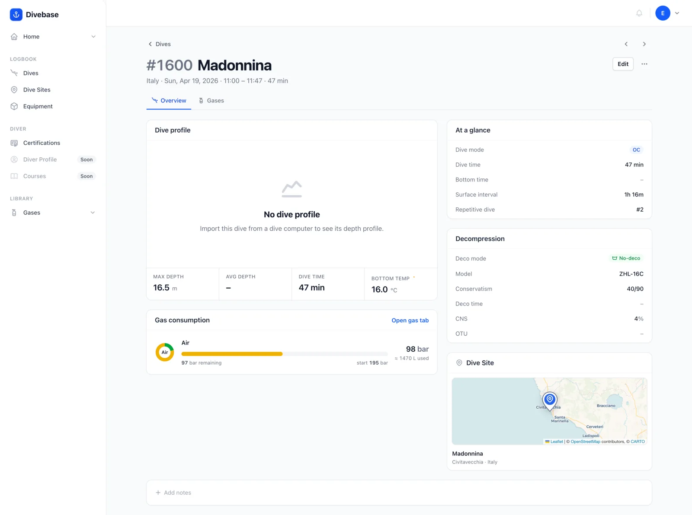Open the notifications bell icon

639,13
